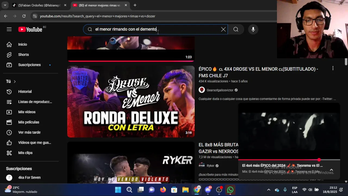Open the Ryker channel name link
The width and height of the screenshot is (348, 196).
(210, 166)
